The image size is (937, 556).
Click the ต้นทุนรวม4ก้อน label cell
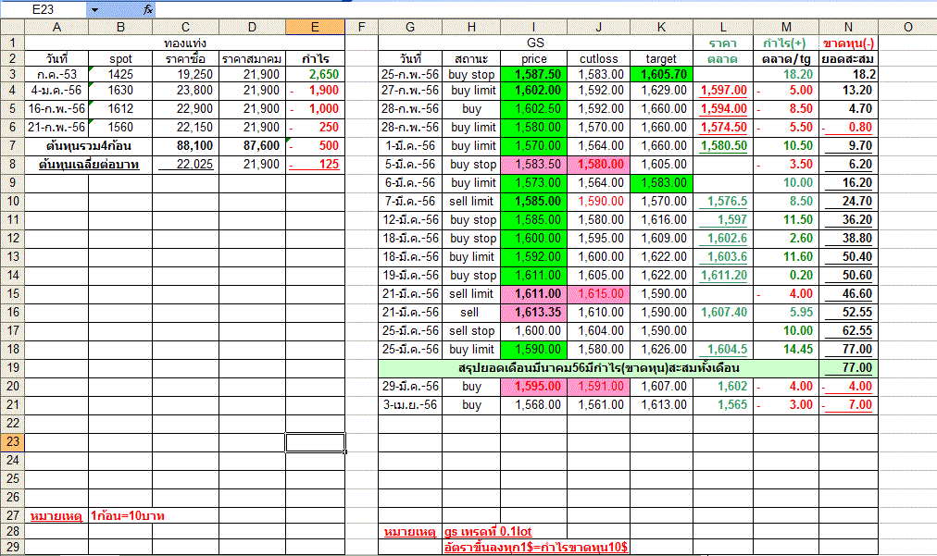coord(89,146)
